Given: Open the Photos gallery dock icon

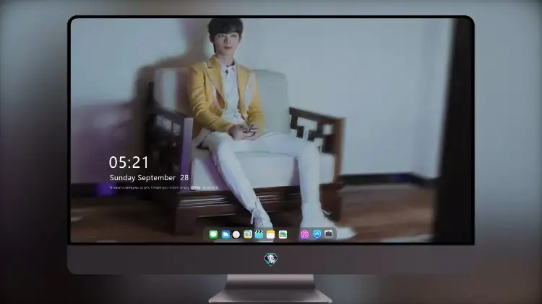Looking at the screenshot, I should click(x=283, y=235).
